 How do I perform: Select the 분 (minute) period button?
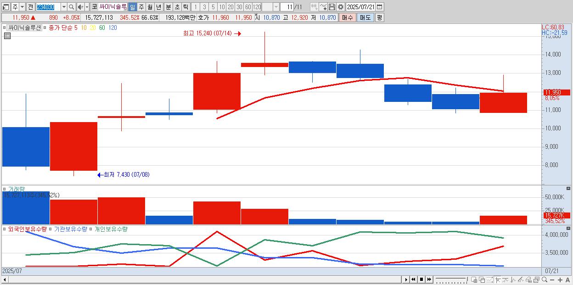(168, 7)
